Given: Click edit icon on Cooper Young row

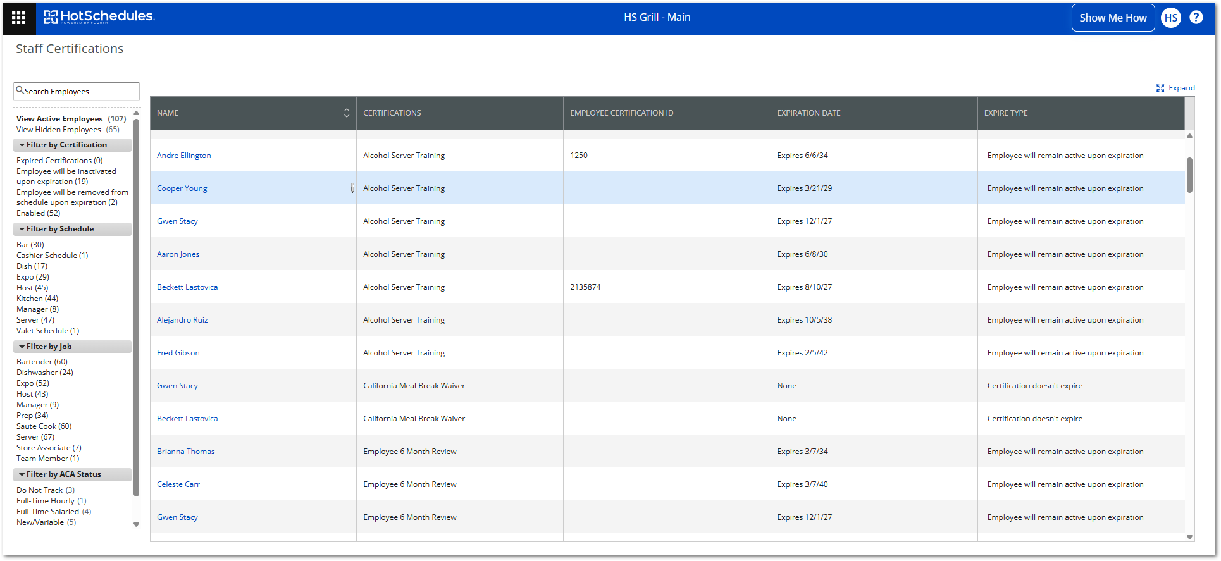Looking at the screenshot, I should coord(352,188).
